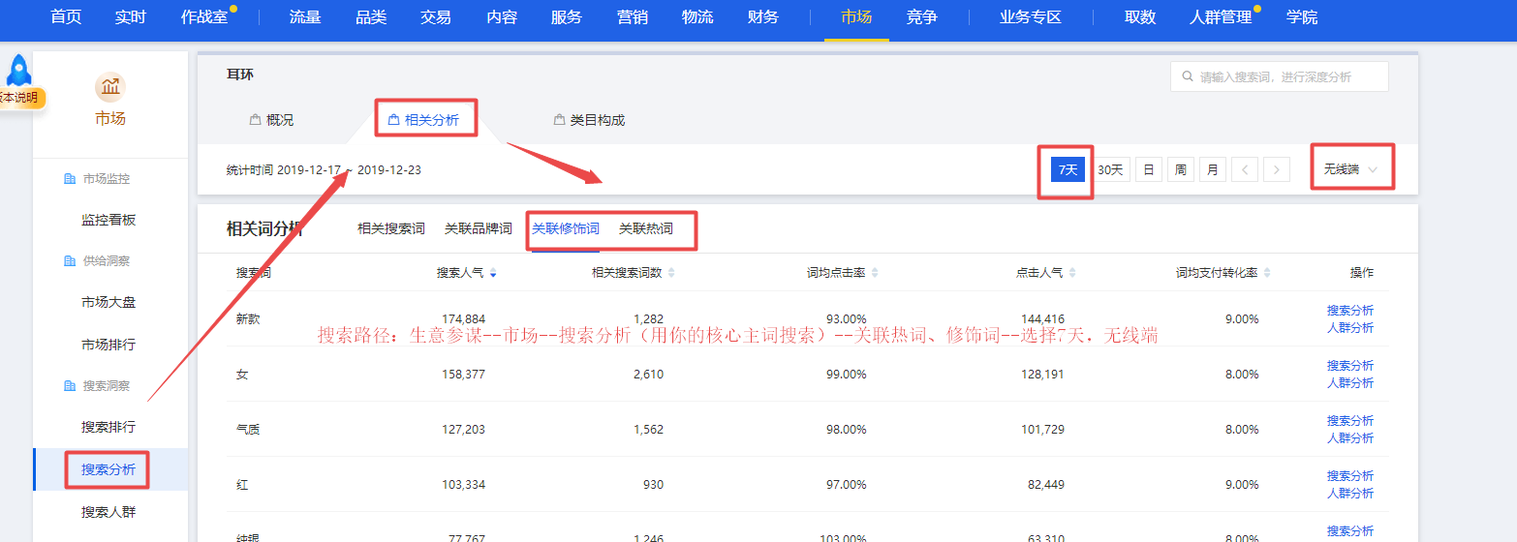Go to next date period arrow
The width and height of the screenshot is (1517, 542).
click(x=1278, y=169)
